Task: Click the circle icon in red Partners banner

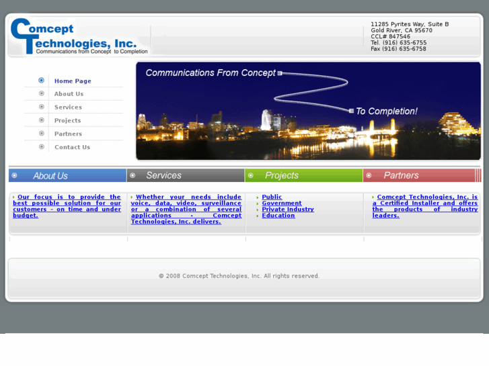Action: tap(369, 175)
